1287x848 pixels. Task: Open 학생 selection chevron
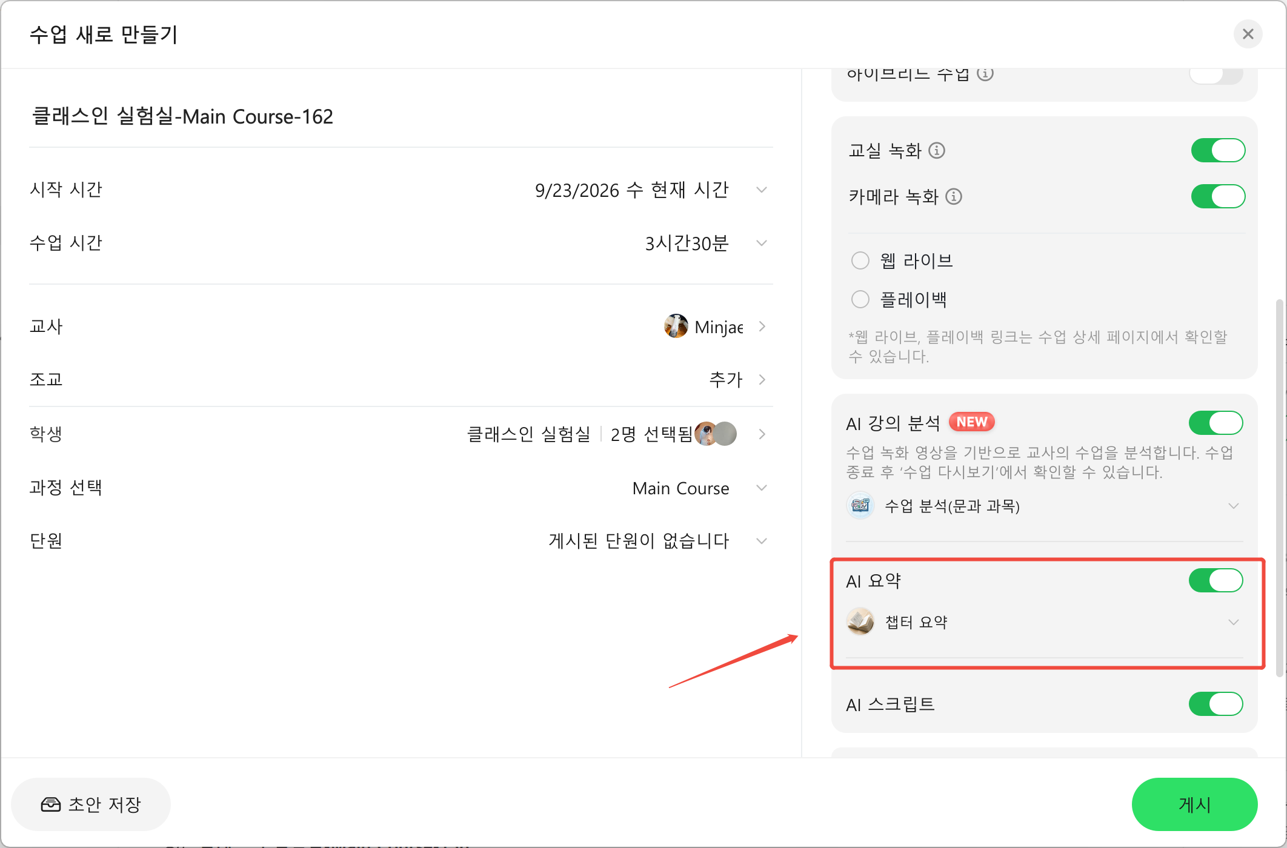point(762,434)
